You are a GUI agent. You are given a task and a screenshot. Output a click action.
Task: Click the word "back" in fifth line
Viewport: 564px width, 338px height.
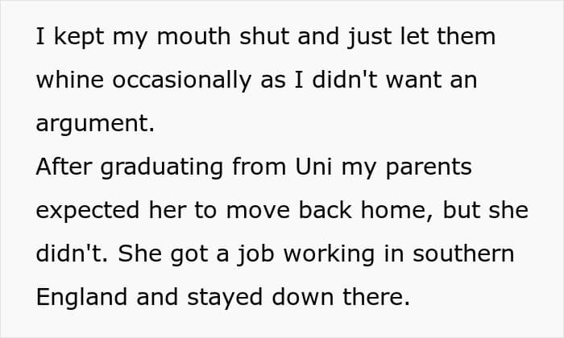pos(326,210)
